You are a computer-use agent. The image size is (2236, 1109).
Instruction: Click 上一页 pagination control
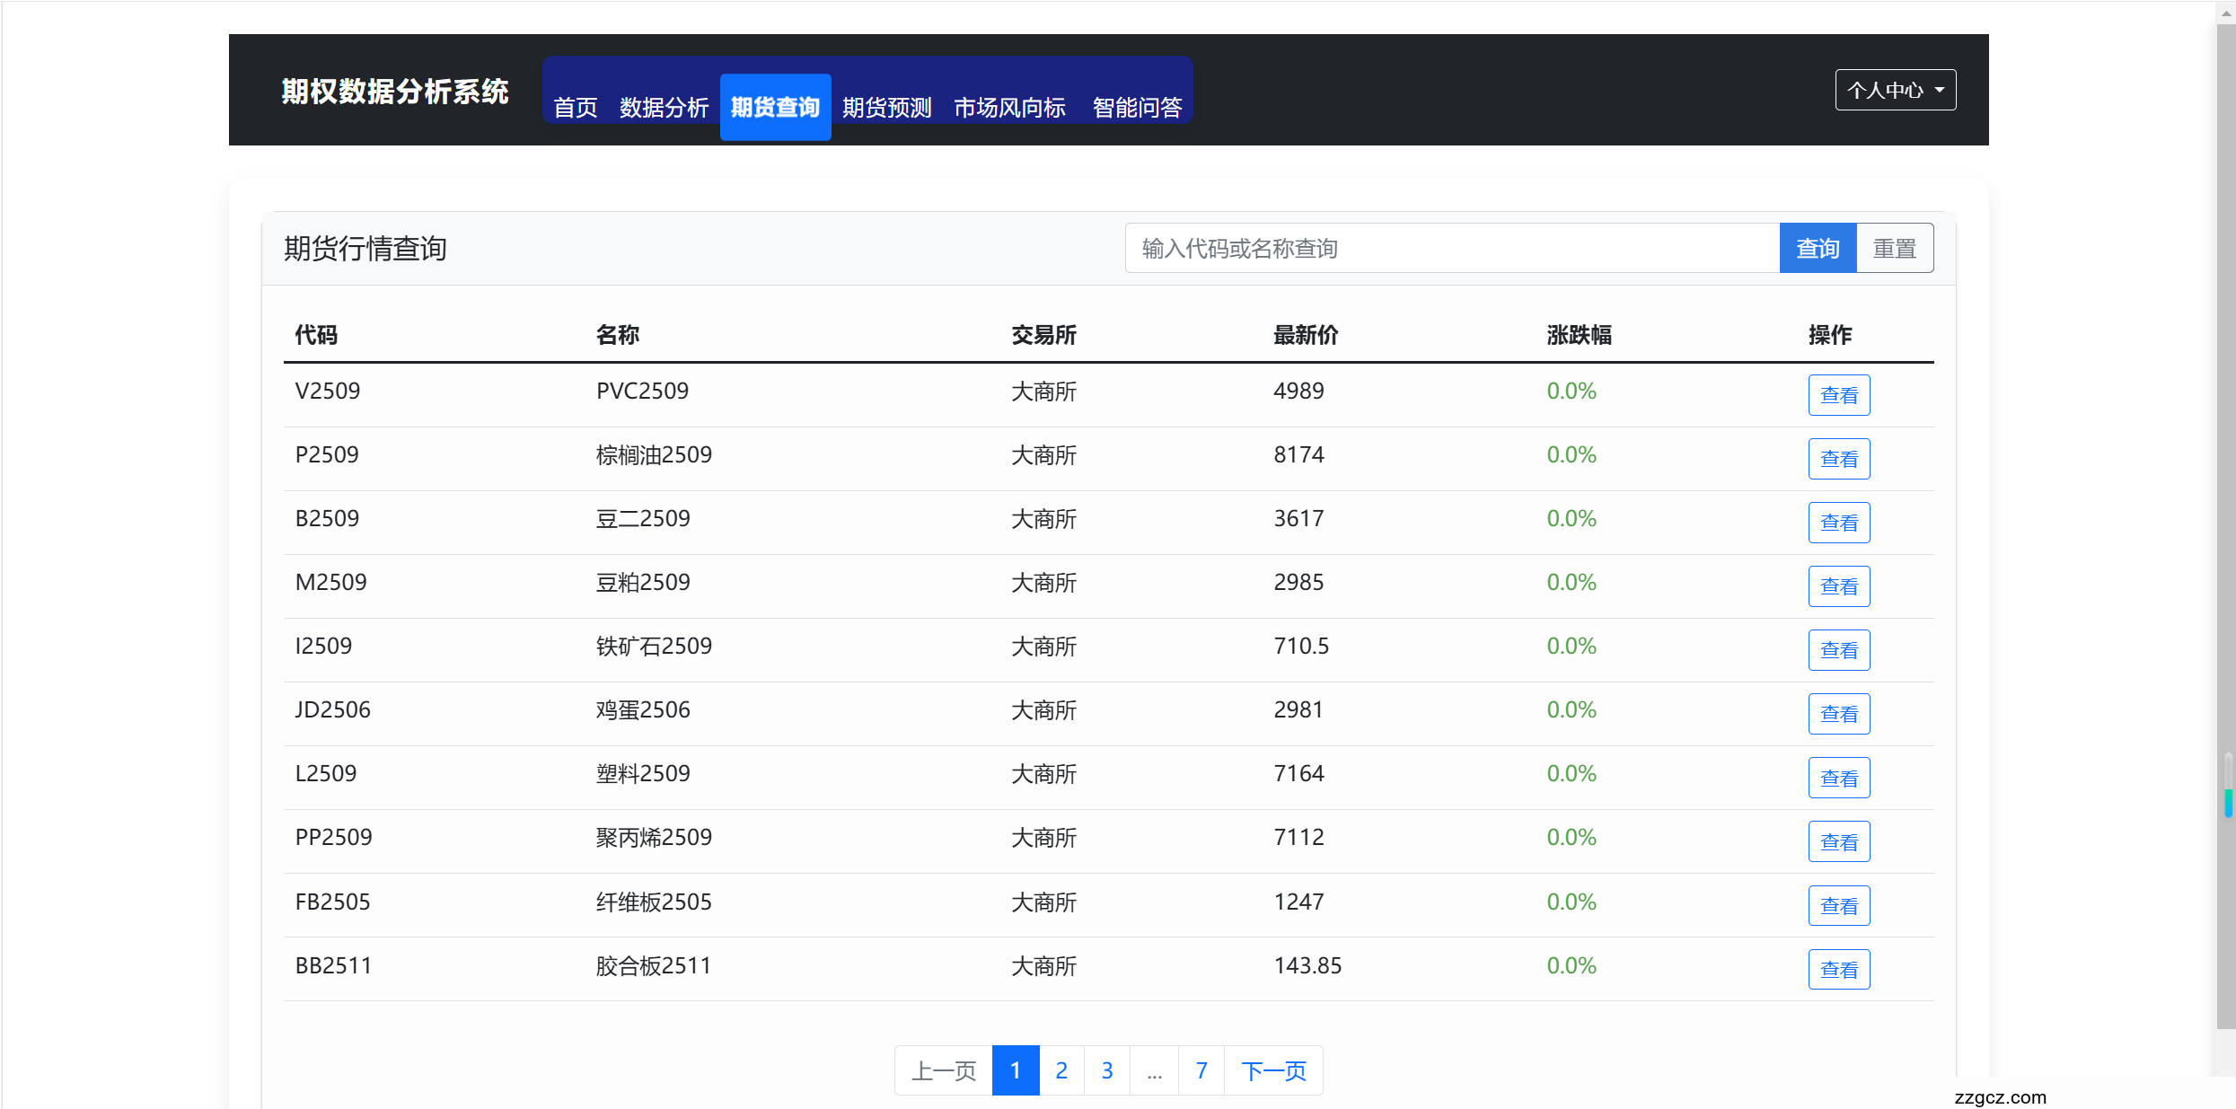pyautogui.click(x=943, y=1069)
